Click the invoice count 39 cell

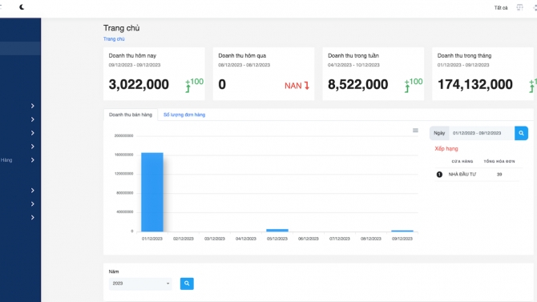pos(499,175)
